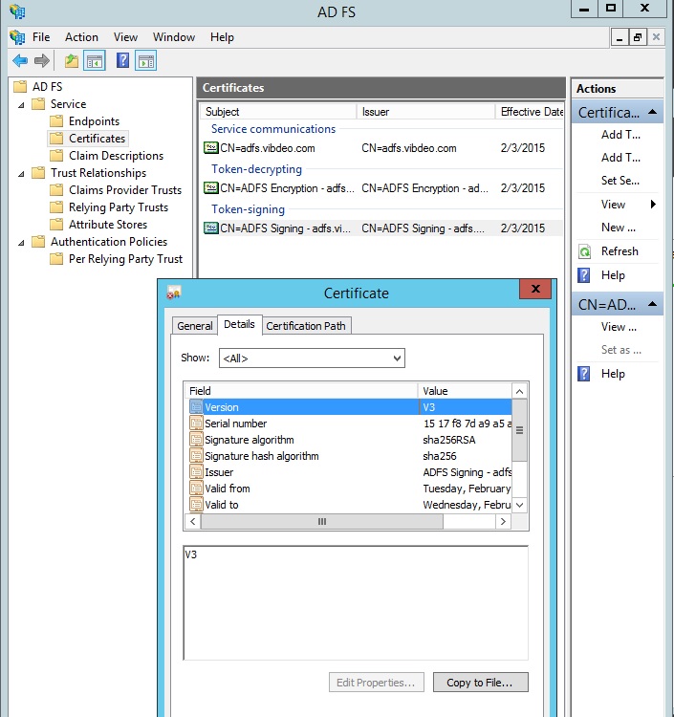This screenshot has width=674, height=717.
Task: Click the green Refresh icon in Actions
Action: [585, 251]
